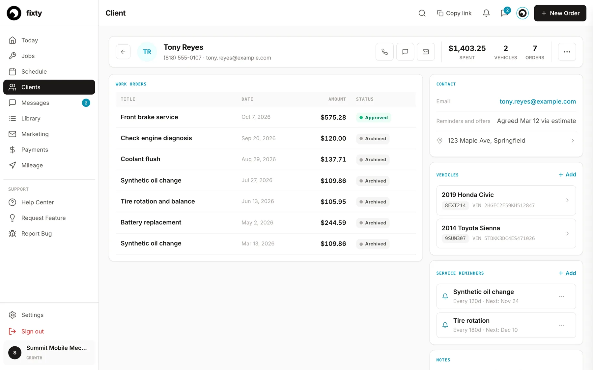Open the Today page in sidebar
This screenshot has width=593, height=370.
pos(49,40)
